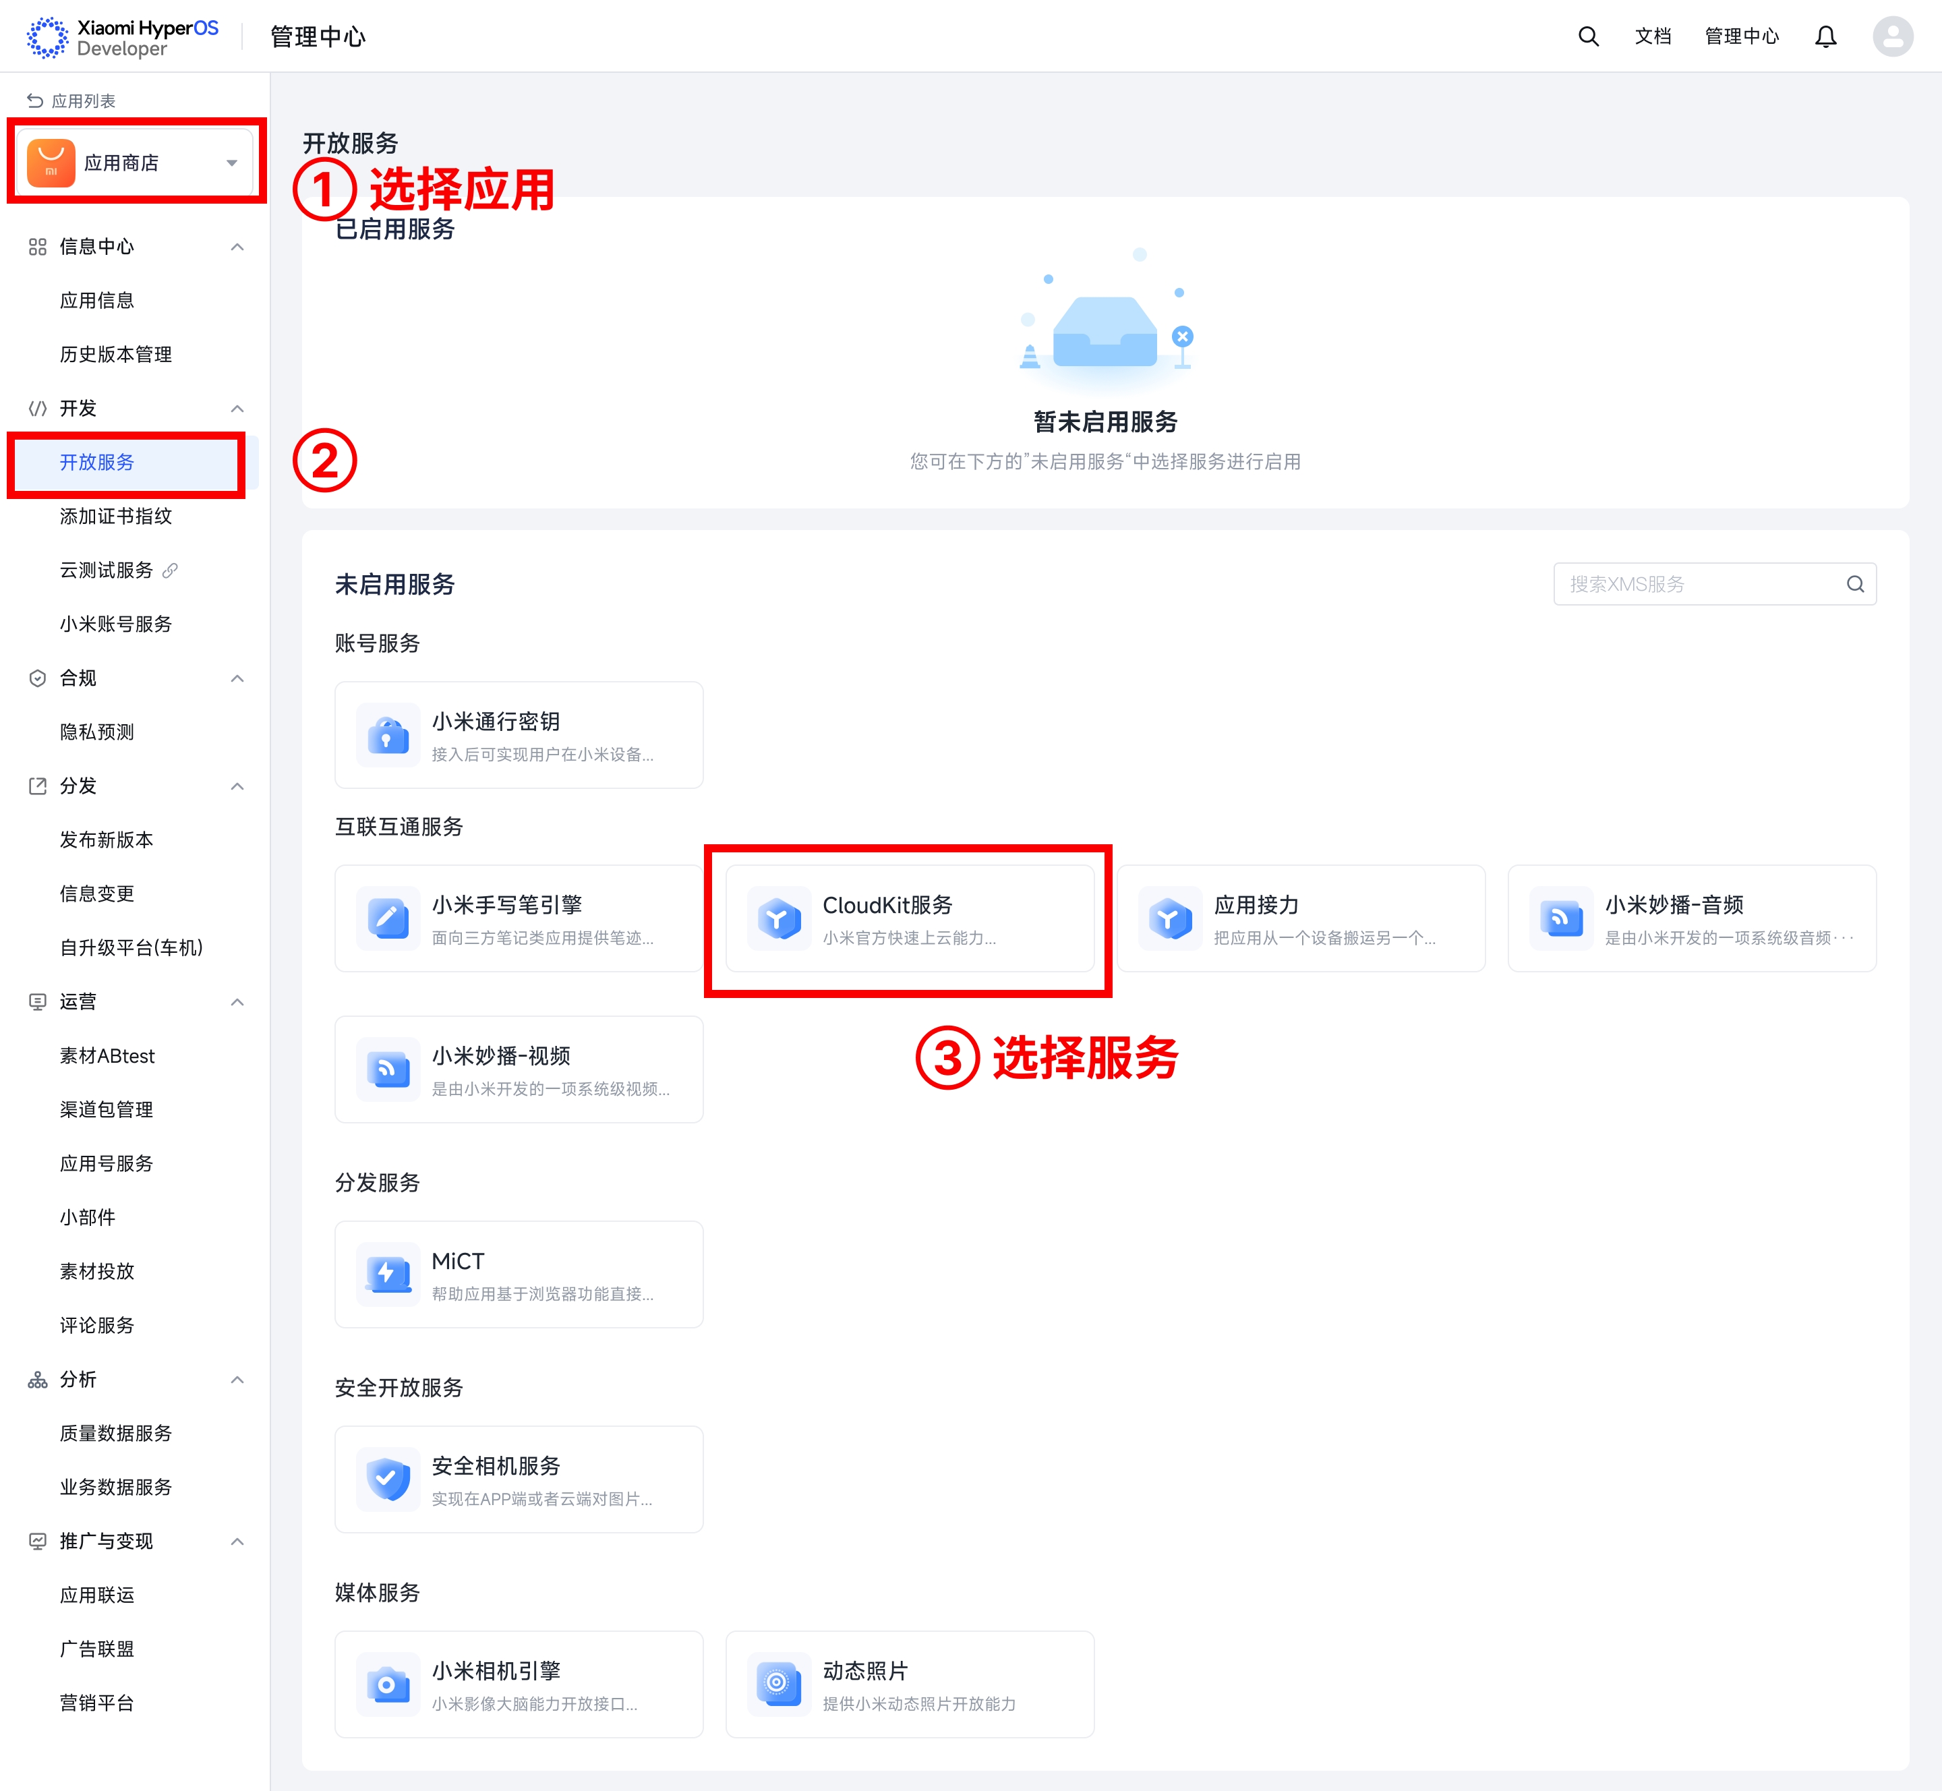This screenshot has width=1942, height=1791.
Task: Click the 分发 share icon
Action: (x=38, y=786)
